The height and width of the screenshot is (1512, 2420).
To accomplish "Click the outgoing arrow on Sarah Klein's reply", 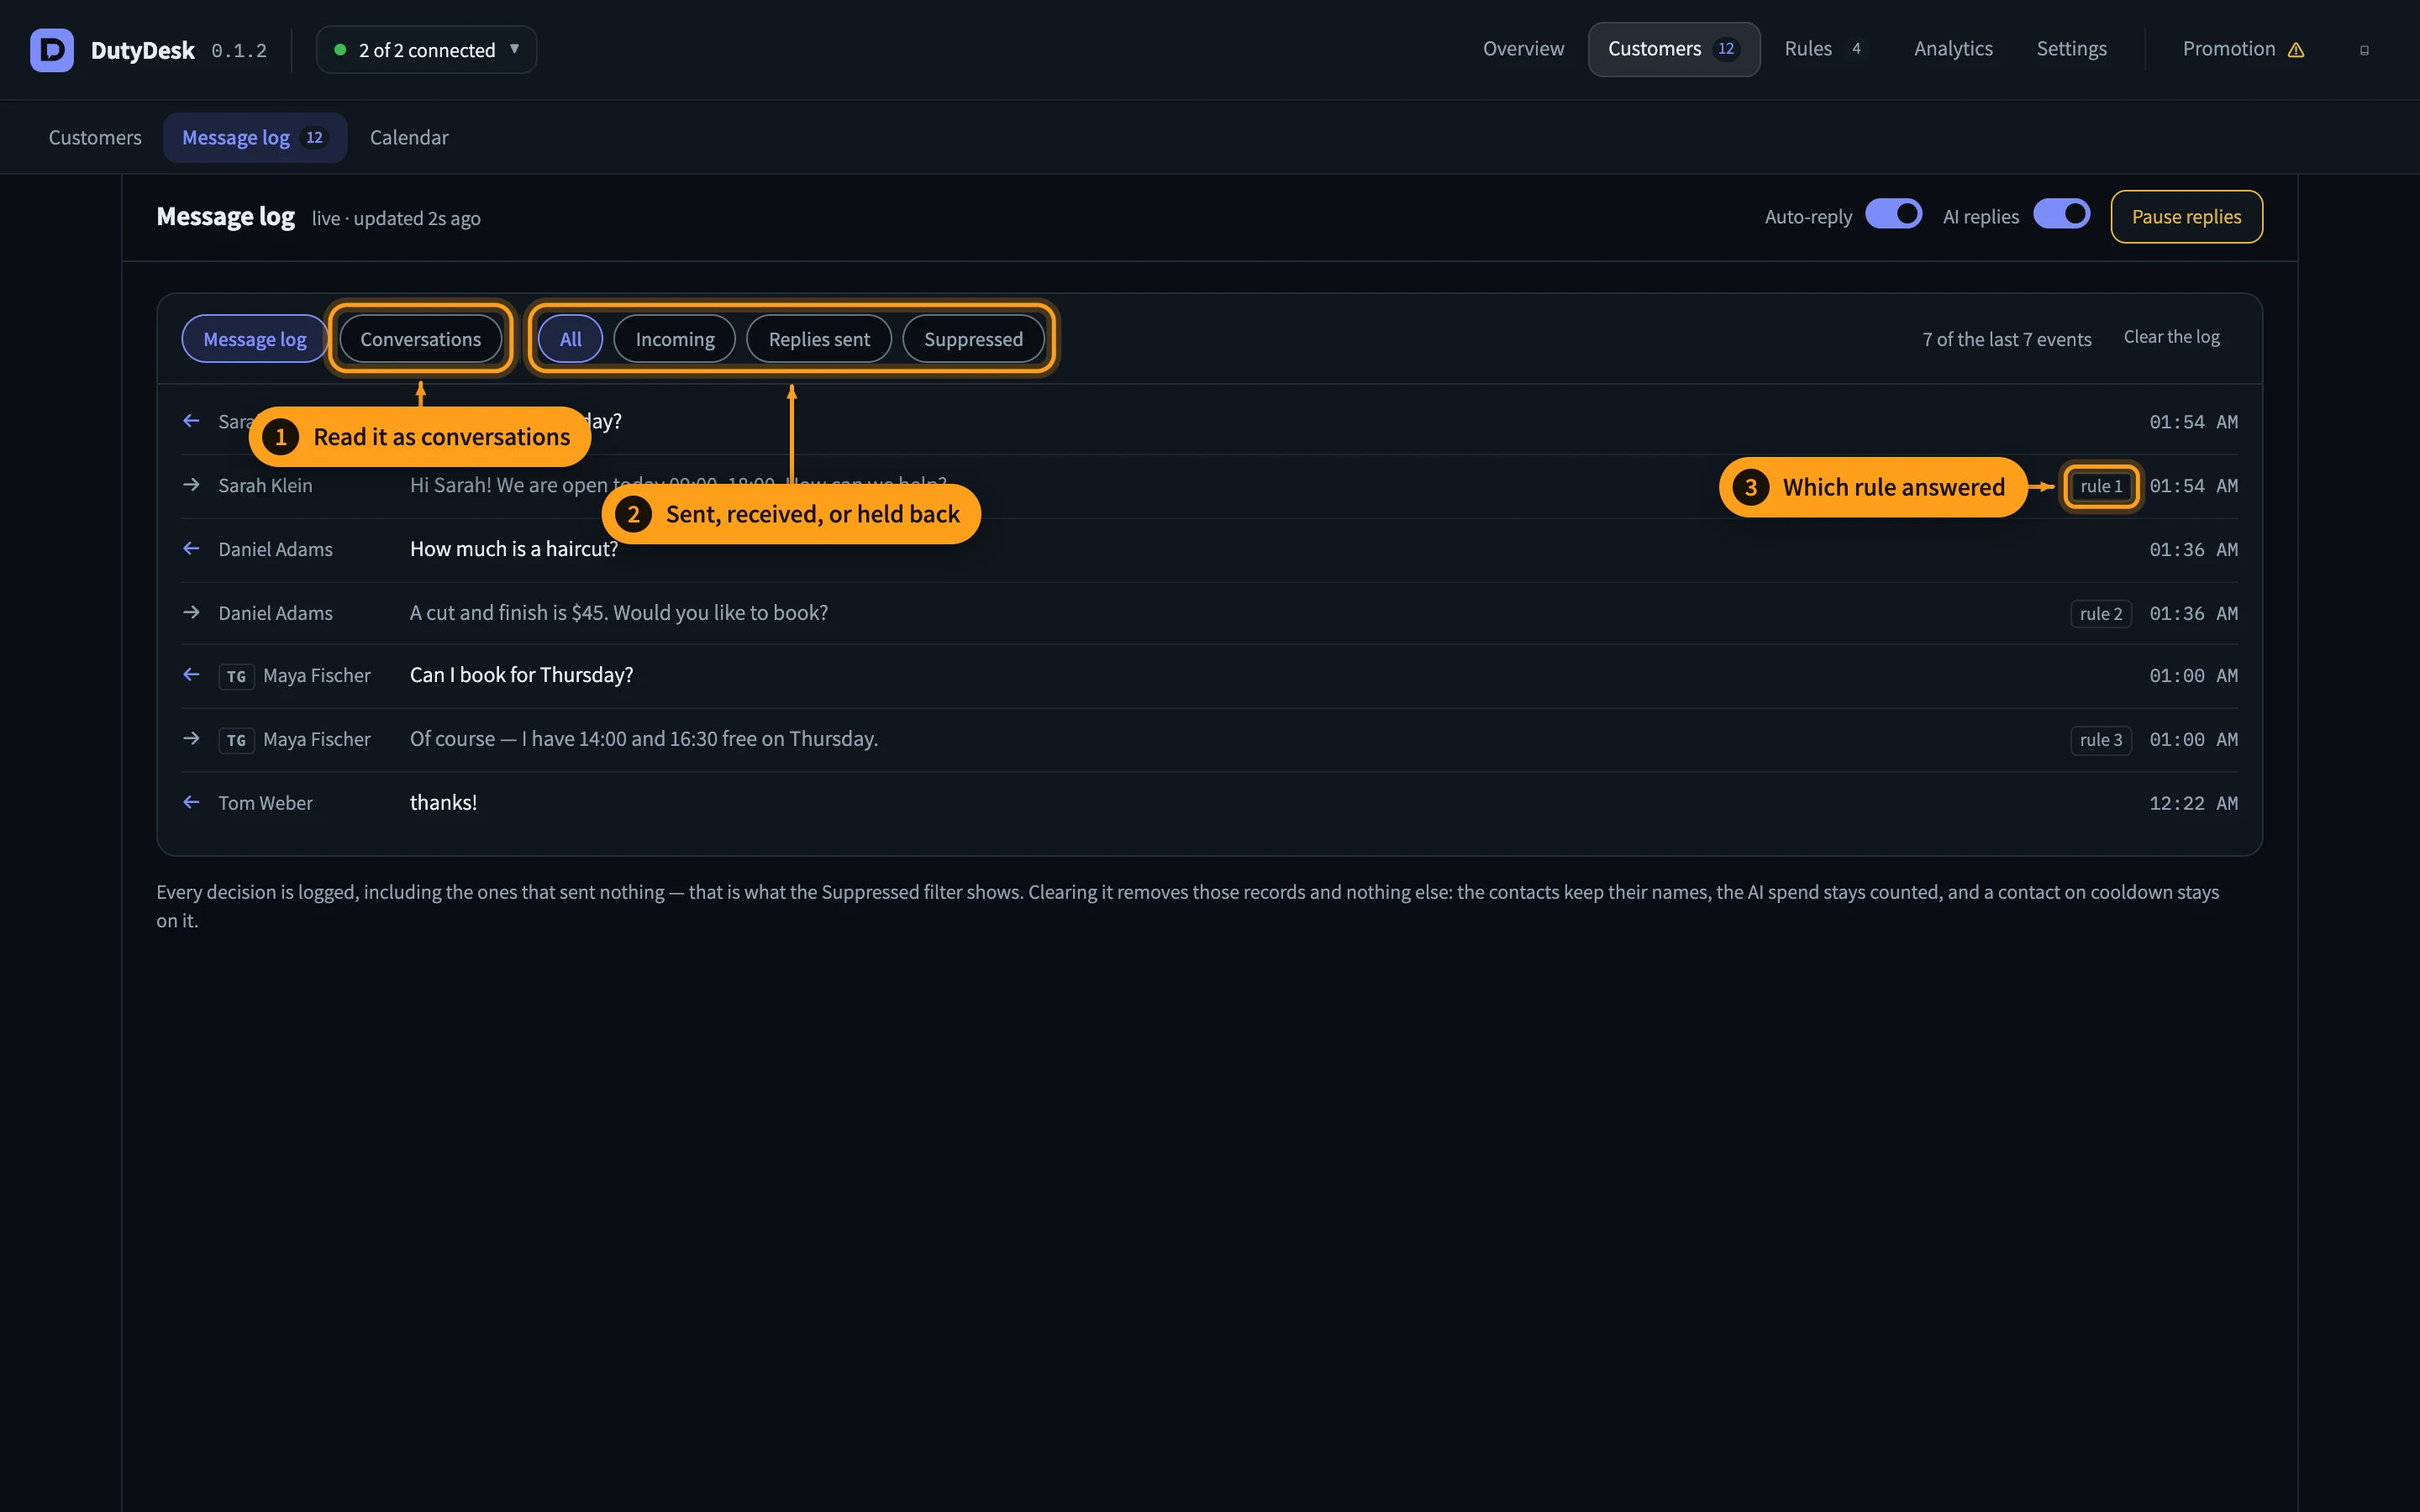I will pyautogui.click(x=191, y=485).
